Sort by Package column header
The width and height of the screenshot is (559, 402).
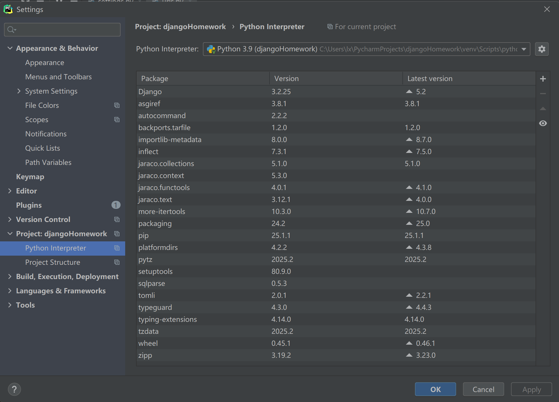[203, 78]
